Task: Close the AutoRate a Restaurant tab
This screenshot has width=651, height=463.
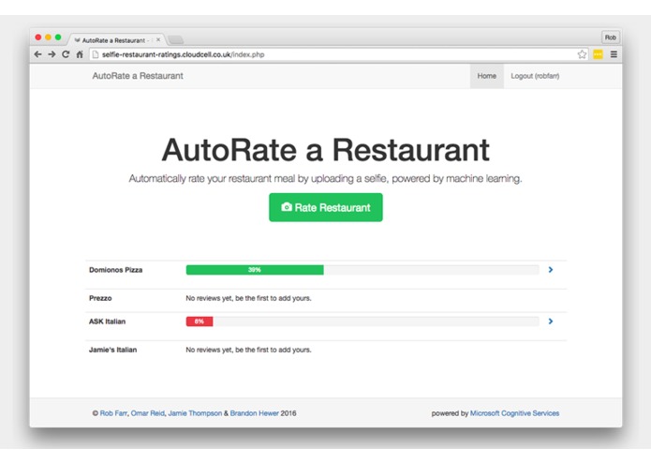Action: tap(158, 40)
